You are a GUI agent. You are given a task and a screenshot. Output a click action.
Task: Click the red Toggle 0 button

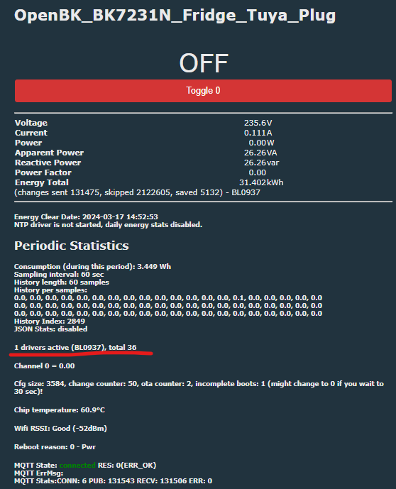(x=203, y=91)
